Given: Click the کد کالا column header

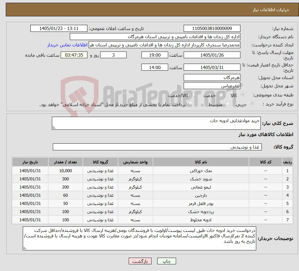Looking at the screenshot, I should [x=265, y=162].
